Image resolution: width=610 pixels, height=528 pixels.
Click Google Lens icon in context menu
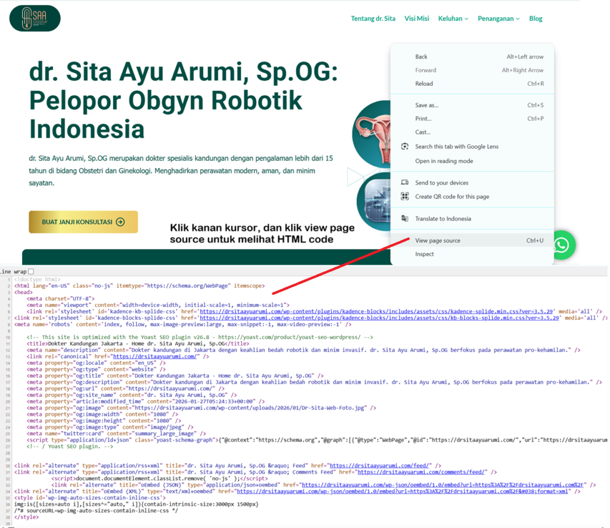404,146
